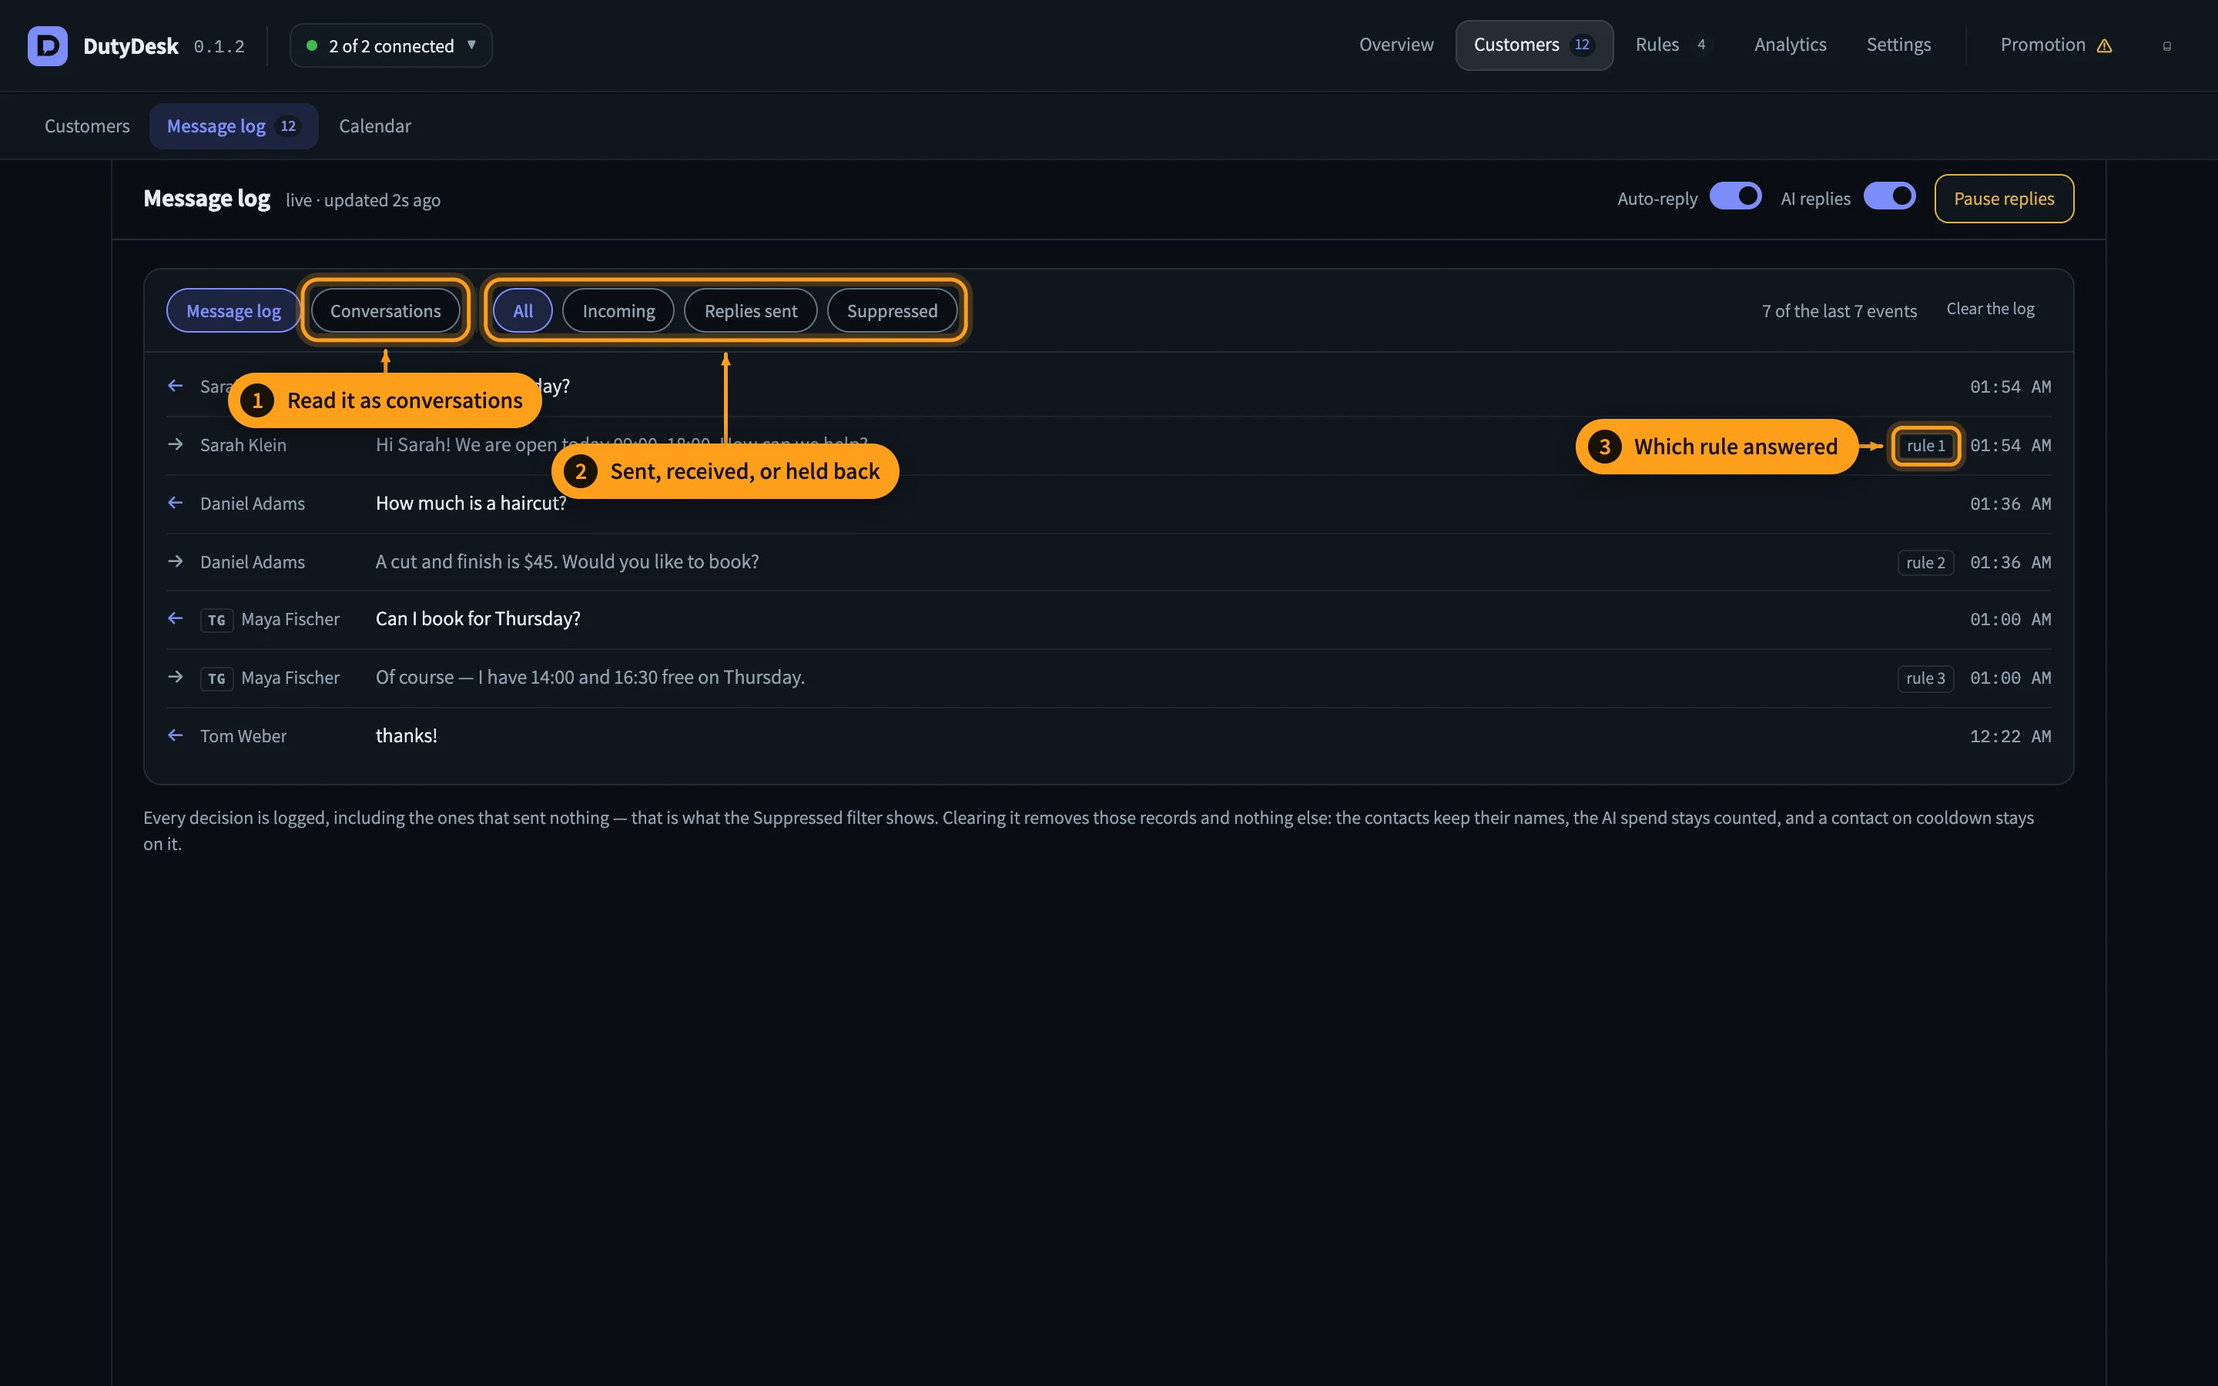Click the green connection status dot
The width and height of the screenshot is (2218, 1386).
pyautogui.click(x=312, y=46)
